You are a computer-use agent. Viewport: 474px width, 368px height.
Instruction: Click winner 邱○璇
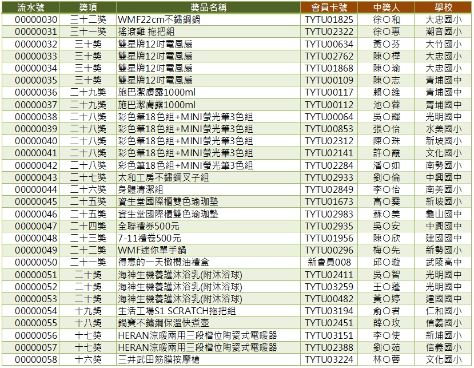pyautogui.click(x=387, y=262)
